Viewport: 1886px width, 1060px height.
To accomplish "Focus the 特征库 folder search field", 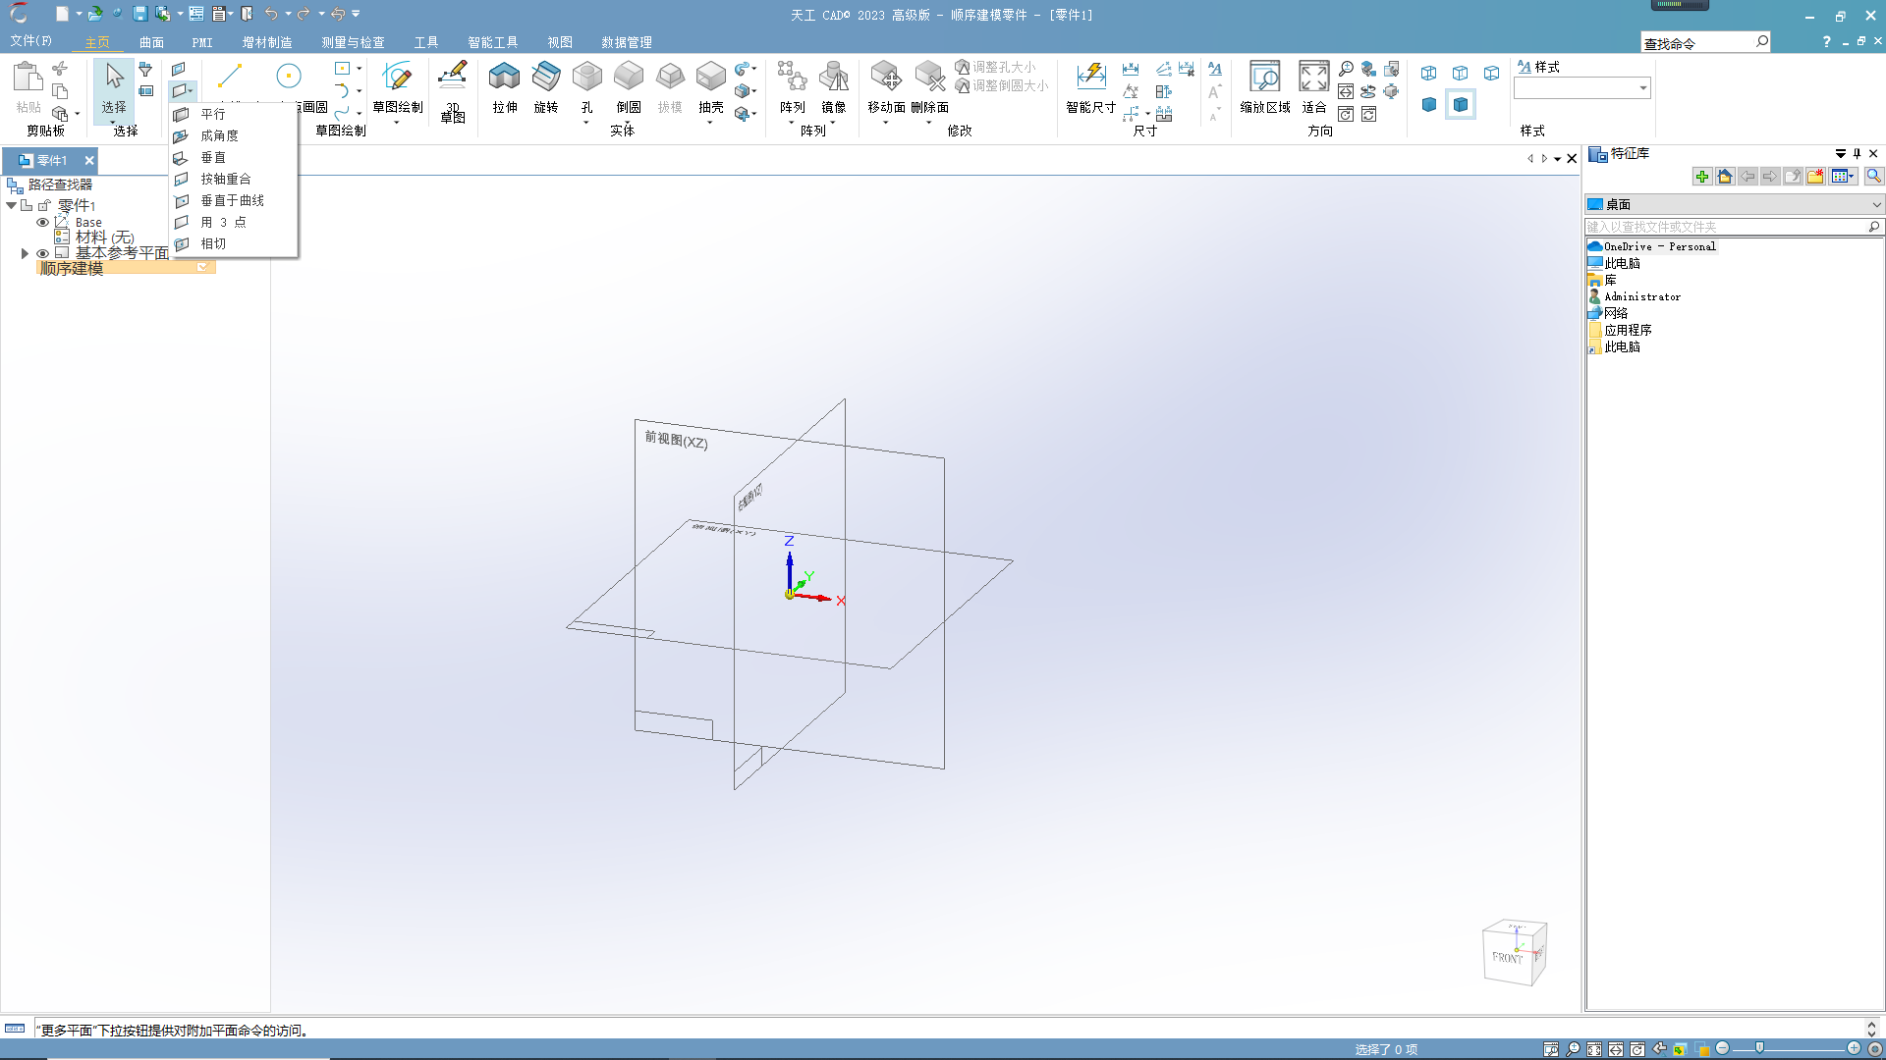I will [x=1726, y=227].
